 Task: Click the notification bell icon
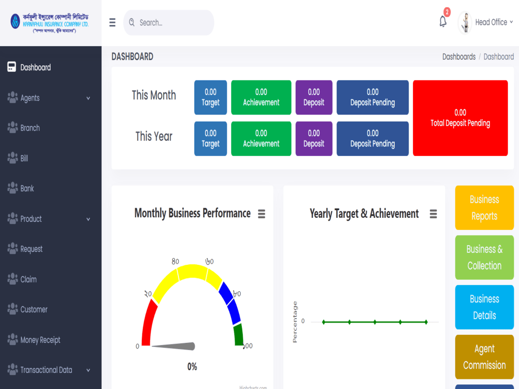443,22
